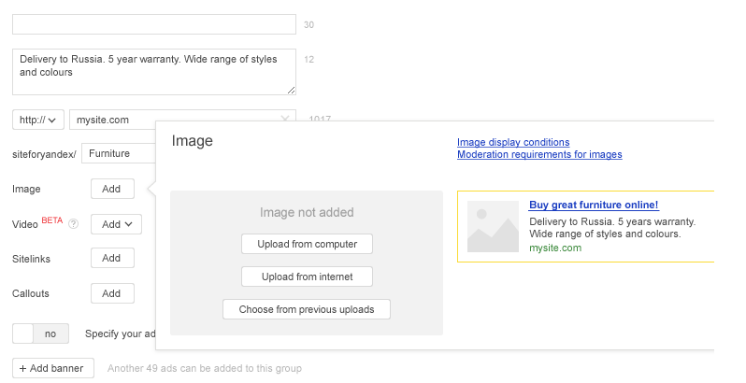Click the Video help question mark icon
This screenshot has width=746, height=383.
[73, 224]
